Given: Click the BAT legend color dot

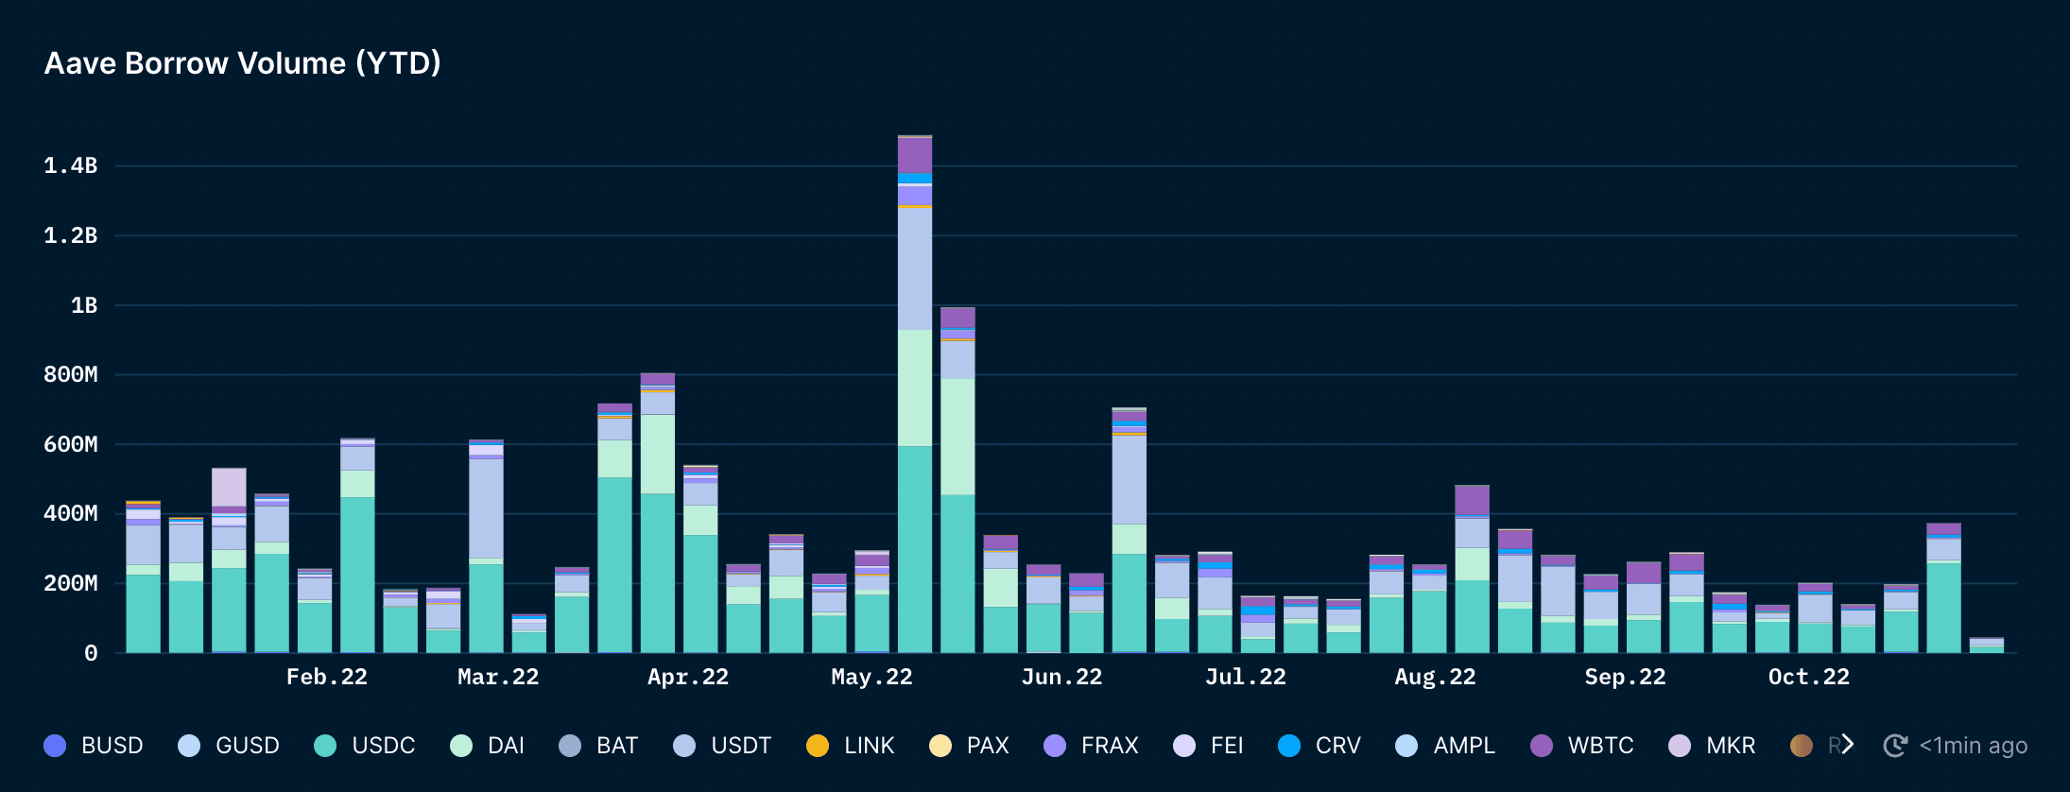Looking at the screenshot, I should point(570,746).
